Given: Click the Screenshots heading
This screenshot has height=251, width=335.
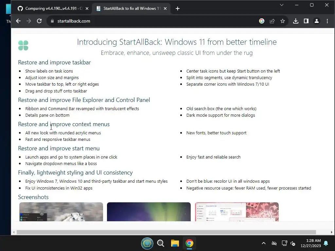Looking at the screenshot, I should 33,197.
